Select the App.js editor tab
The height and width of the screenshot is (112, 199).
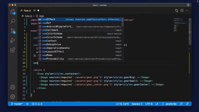(x=27, y=10)
